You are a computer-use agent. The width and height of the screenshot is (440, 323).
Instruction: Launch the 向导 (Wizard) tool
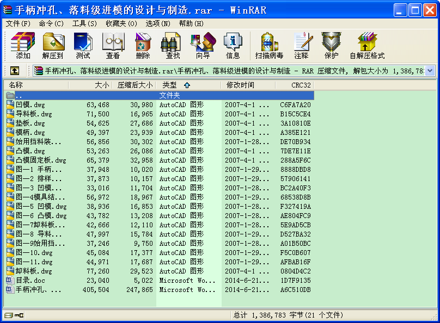[203, 45]
